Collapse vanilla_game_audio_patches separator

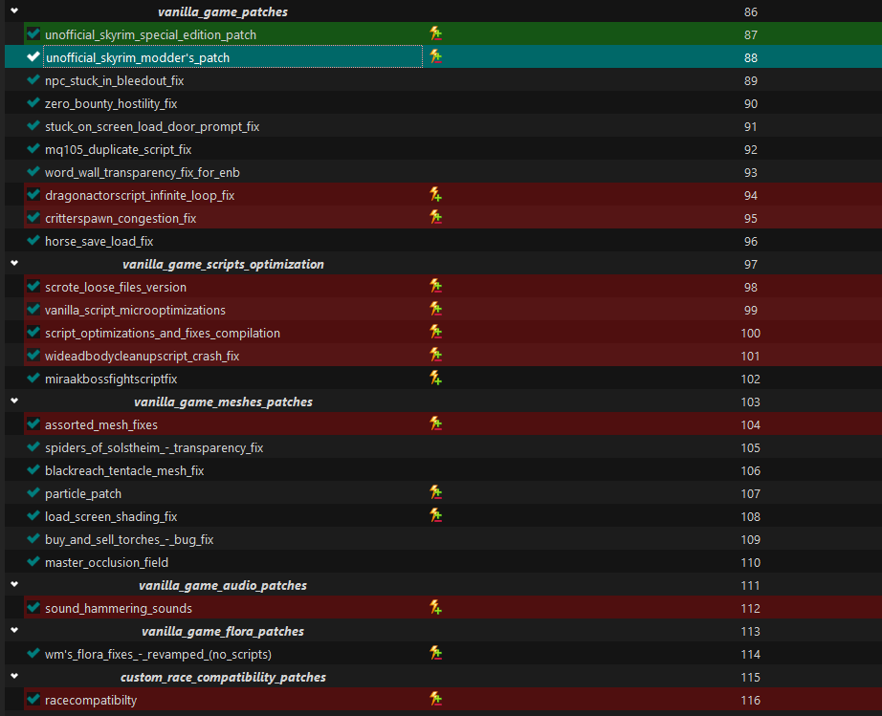tap(14, 584)
